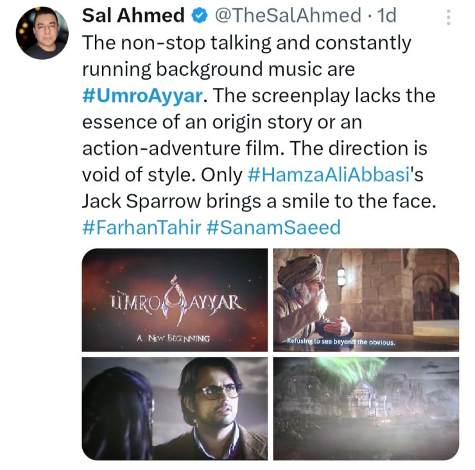
Task: Click the phrase "action-adventure film" in the tweet
Action: 184,148
